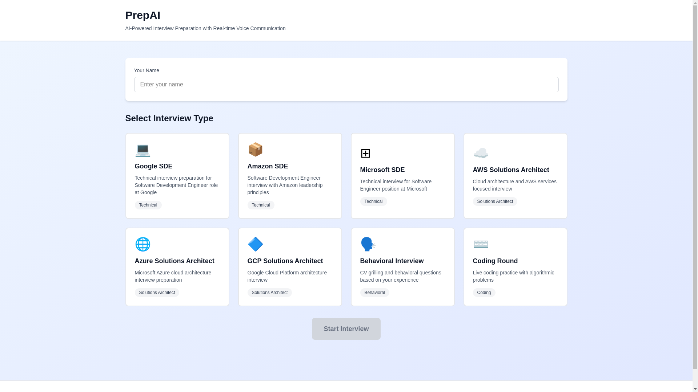Click the AI-Powered Interview Preparation tagline

click(x=205, y=28)
